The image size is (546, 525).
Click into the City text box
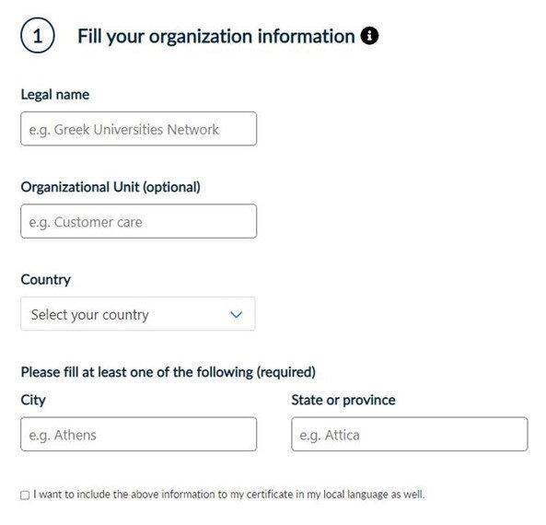pos(139,434)
